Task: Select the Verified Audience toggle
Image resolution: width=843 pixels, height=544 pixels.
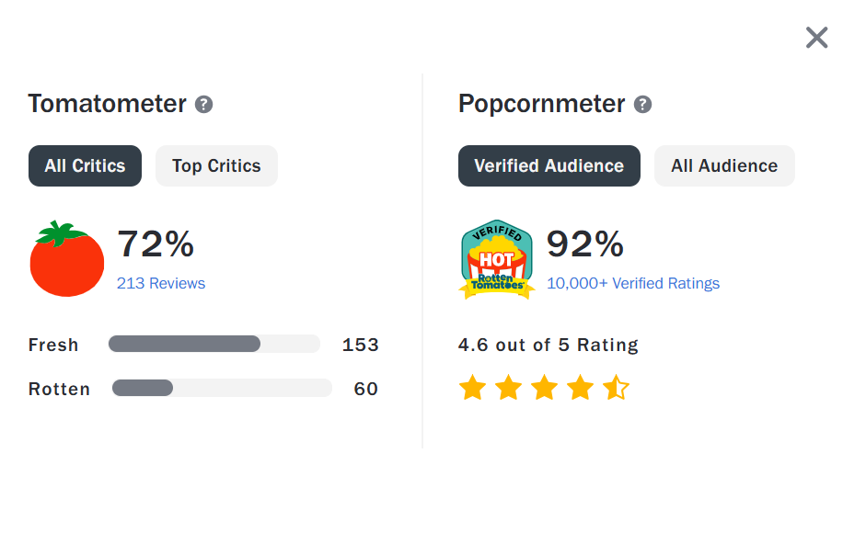Action: [x=549, y=166]
